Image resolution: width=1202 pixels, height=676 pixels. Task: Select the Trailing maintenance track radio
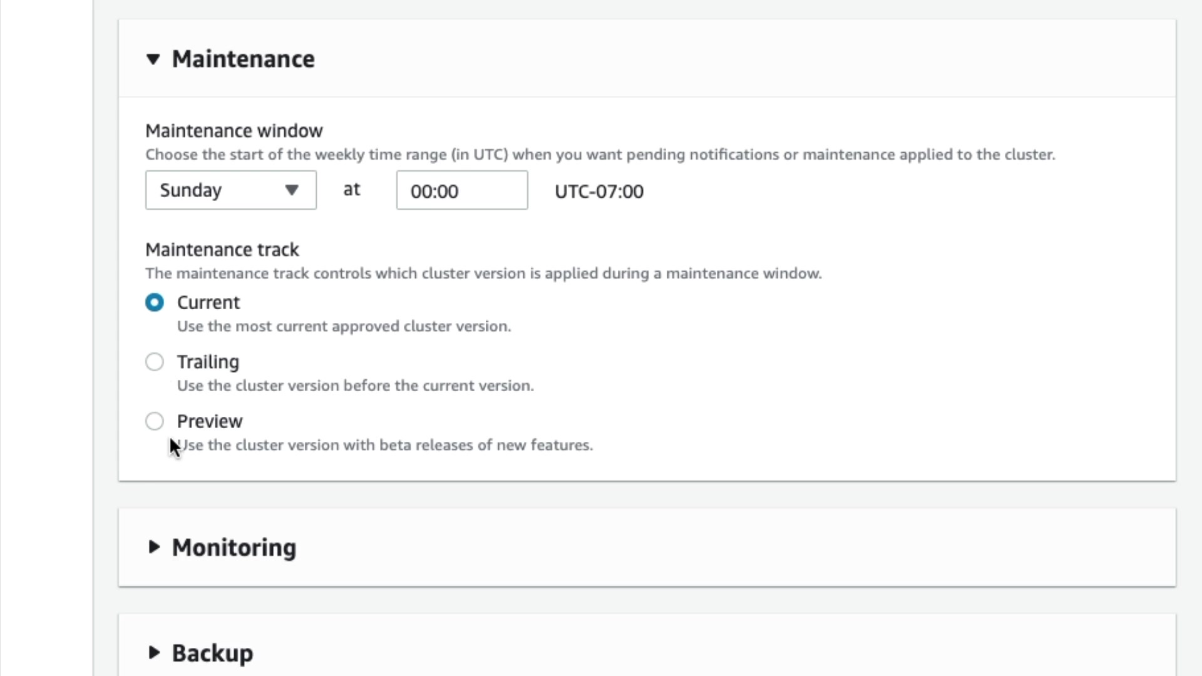[x=155, y=362]
